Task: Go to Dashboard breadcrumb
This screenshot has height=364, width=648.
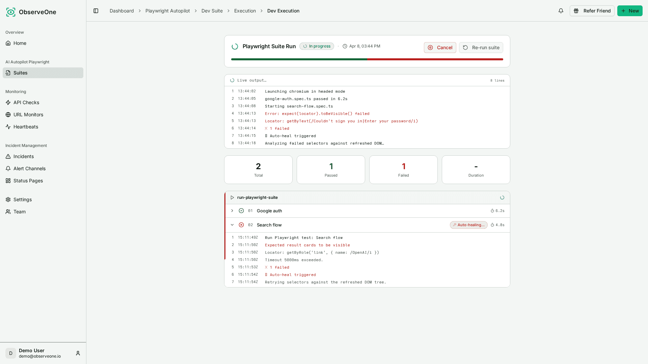Action: point(122,11)
